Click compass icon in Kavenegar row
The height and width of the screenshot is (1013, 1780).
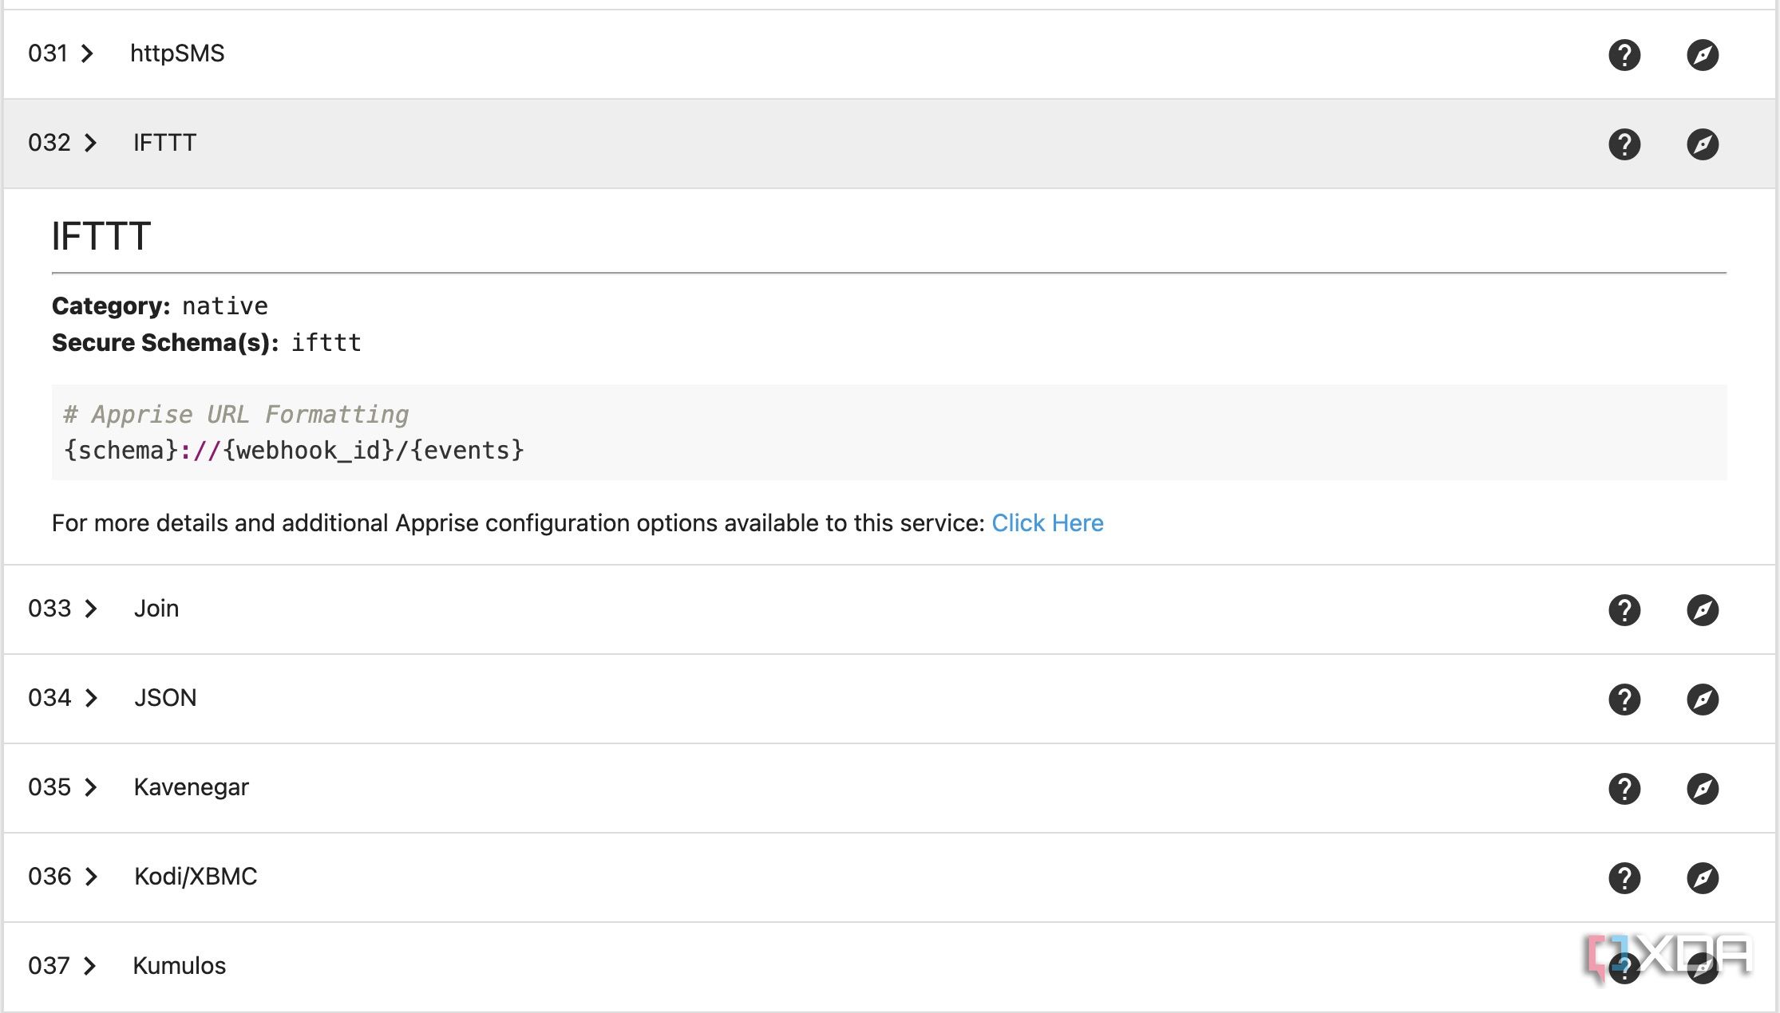[1702, 789]
